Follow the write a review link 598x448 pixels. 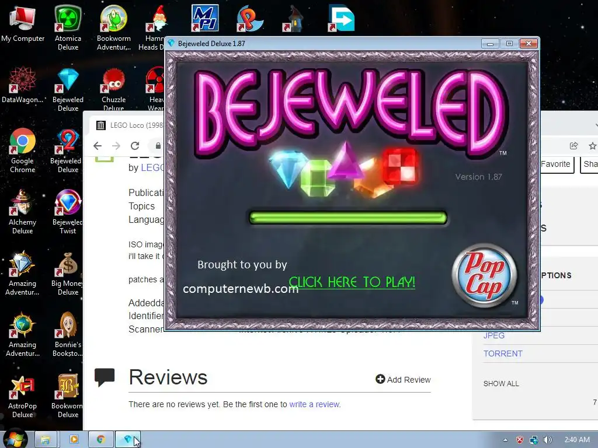click(x=314, y=404)
